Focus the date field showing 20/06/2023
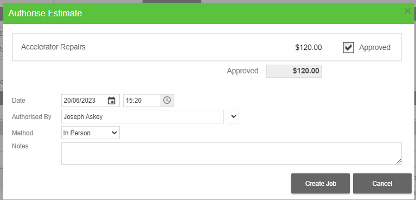The image size is (416, 200). pyautogui.click(x=85, y=101)
